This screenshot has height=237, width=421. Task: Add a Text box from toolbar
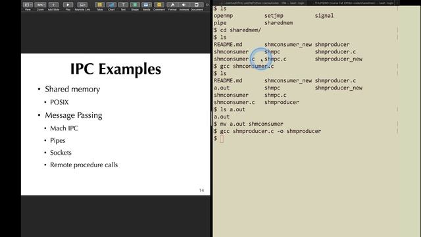(x=123, y=5)
